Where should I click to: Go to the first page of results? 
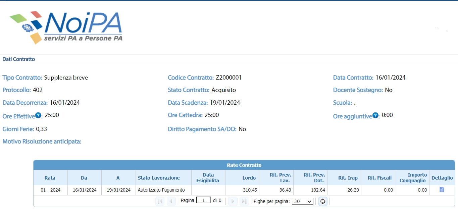pos(160,201)
